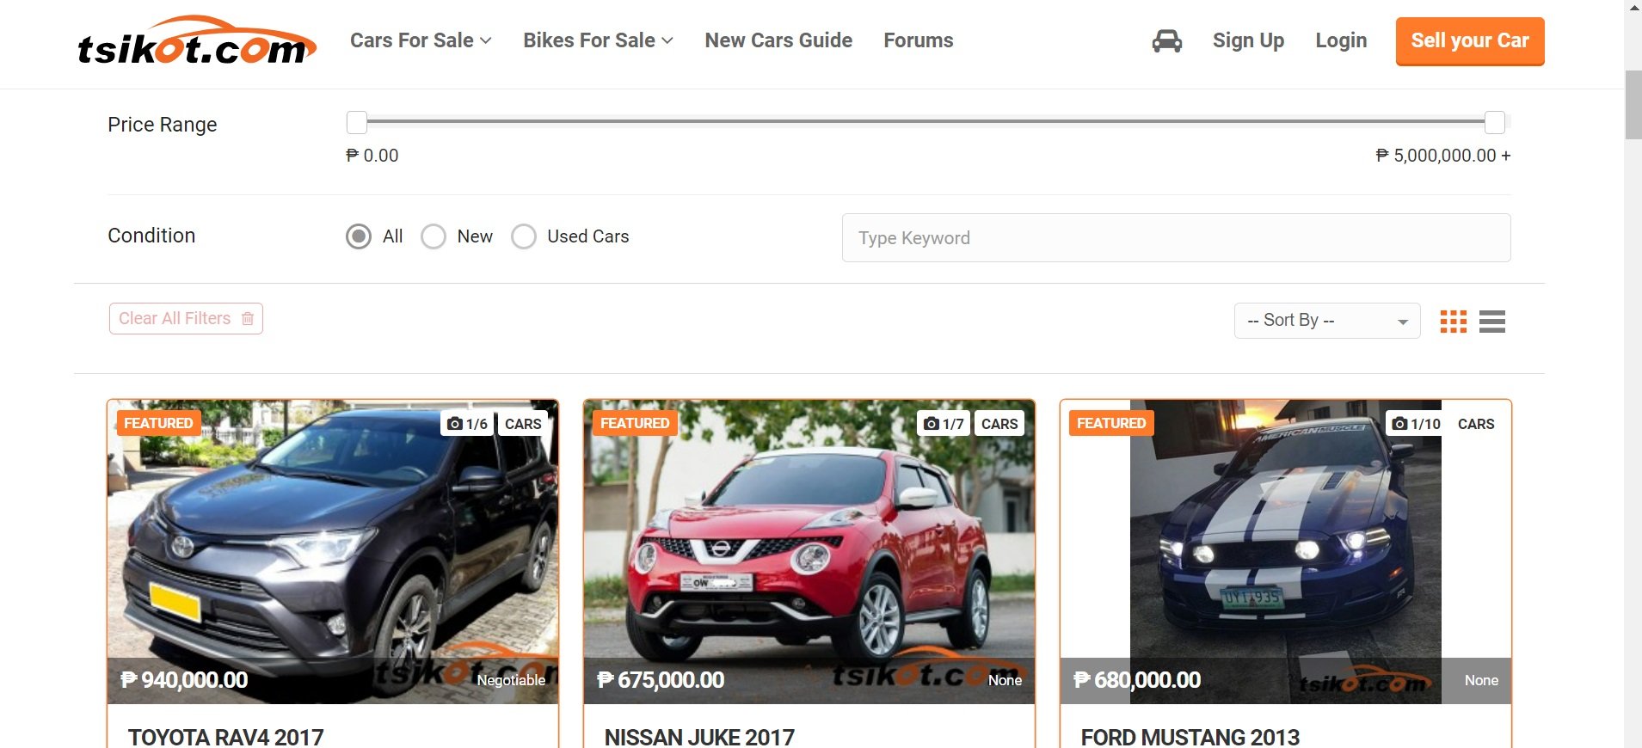Screen dimensions: 1642x748
Task: Open the Sort By dropdown
Action: click(x=1327, y=321)
